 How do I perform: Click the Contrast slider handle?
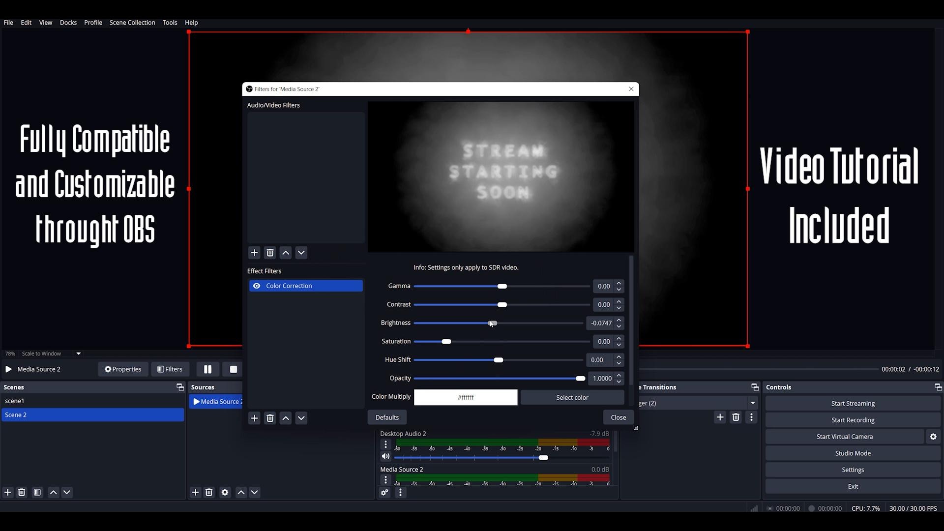point(502,305)
